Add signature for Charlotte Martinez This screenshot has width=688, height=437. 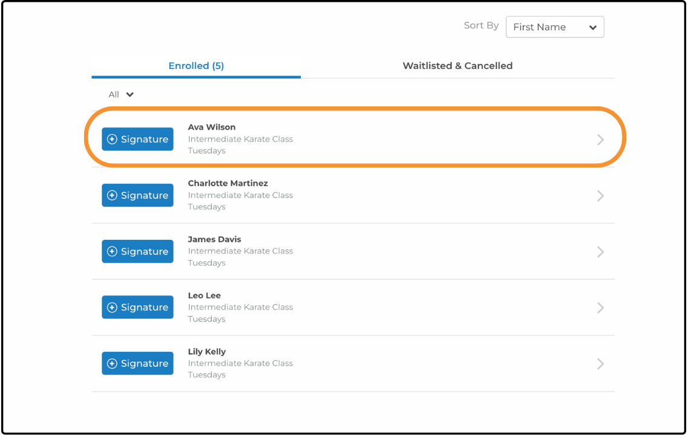(138, 195)
